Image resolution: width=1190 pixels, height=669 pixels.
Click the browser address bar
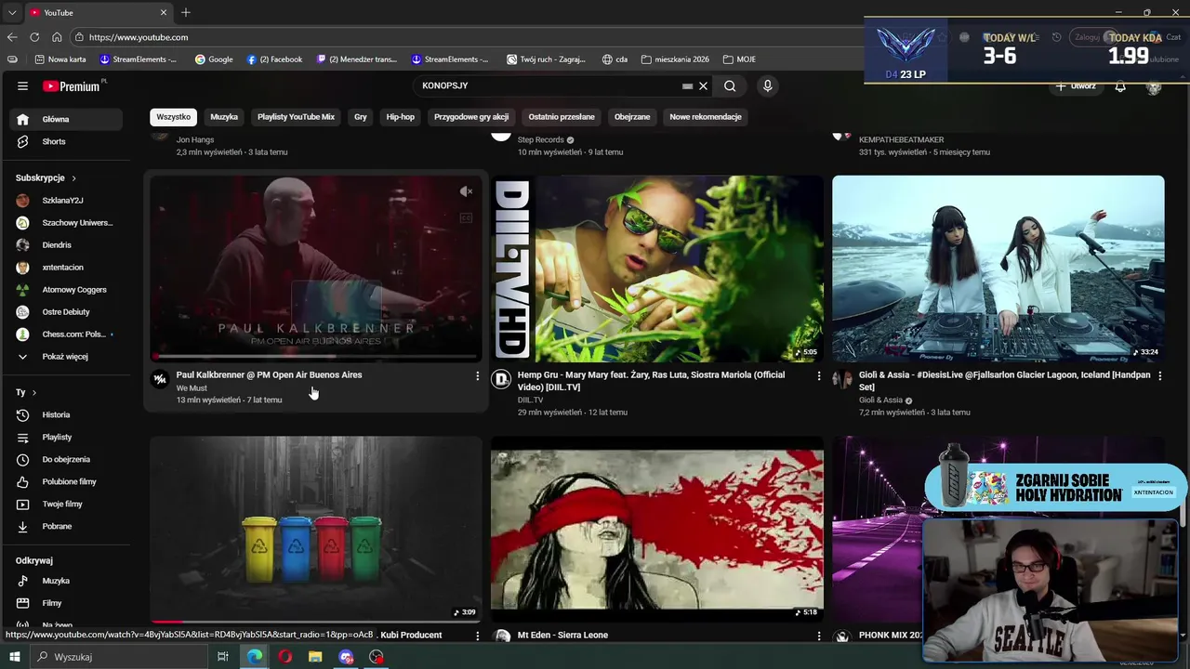tap(465, 37)
